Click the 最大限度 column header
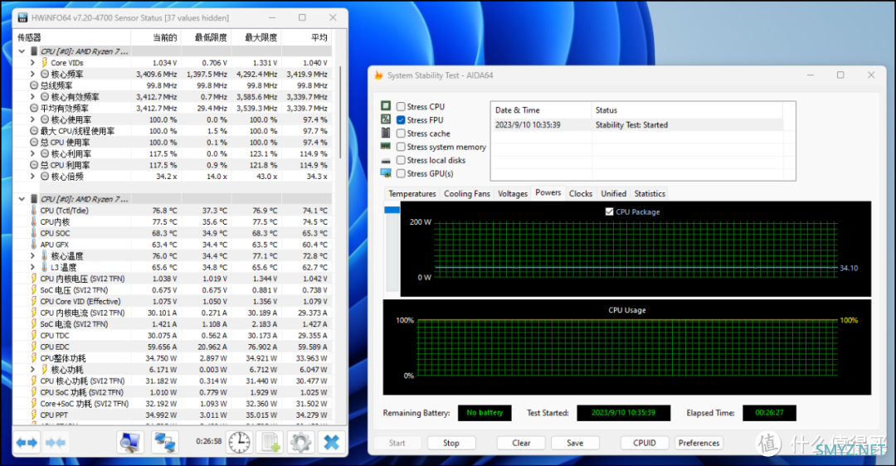This screenshot has height=466, width=896. (256, 37)
